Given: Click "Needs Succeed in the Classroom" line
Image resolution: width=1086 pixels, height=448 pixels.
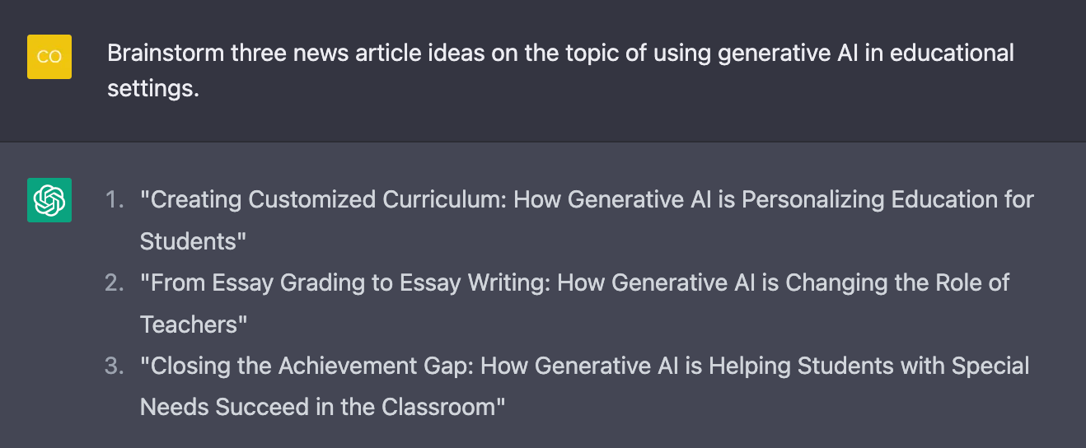Looking at the screenshot, I should [322, 407].
